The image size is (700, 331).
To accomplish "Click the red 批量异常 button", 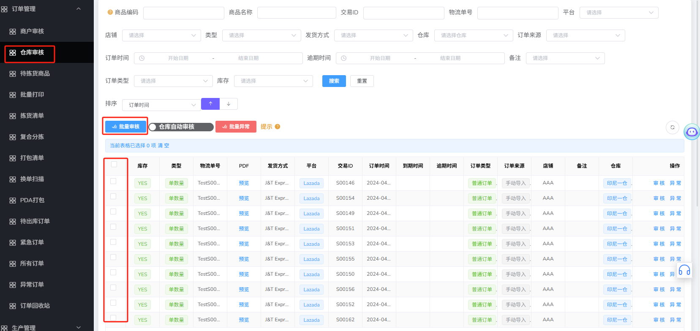I will pyautogui.click(x=236, y=127).
